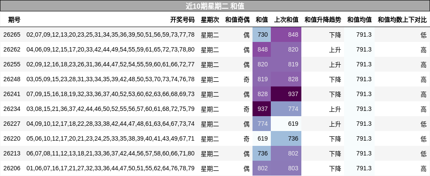Screen dimensions: 430x176
Task: Click the draw numbers for issue 26255
Action: pyautogui.click(x=110, y=64)
